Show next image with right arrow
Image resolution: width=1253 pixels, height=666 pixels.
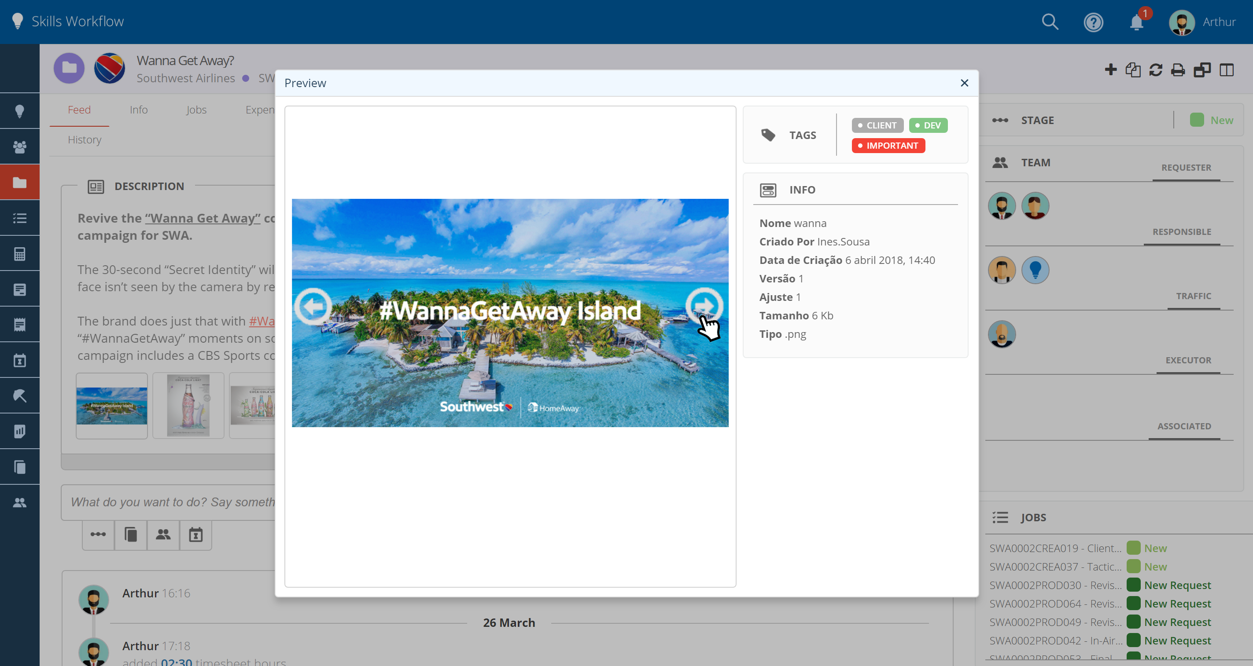coord(704,306)
